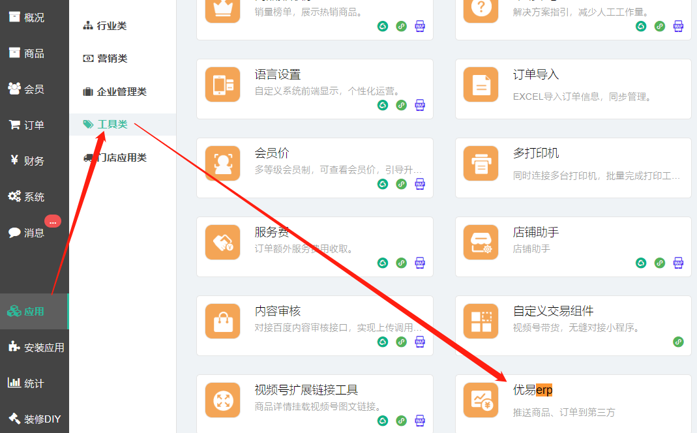Click the text "自定义系统前端显示, 个性化运营。"
Viewport: 697px width, 433px height.
(329, 91)
